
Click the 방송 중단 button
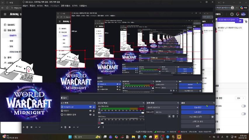198,107
